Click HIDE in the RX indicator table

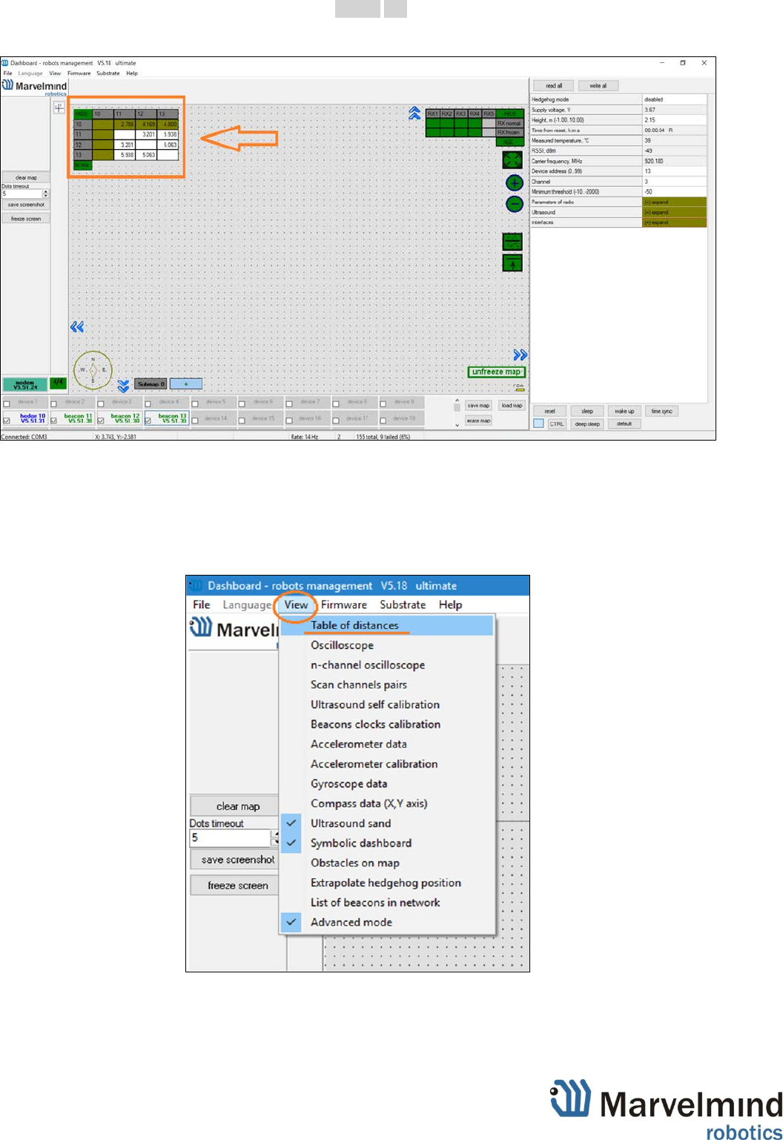coord(509,114)
